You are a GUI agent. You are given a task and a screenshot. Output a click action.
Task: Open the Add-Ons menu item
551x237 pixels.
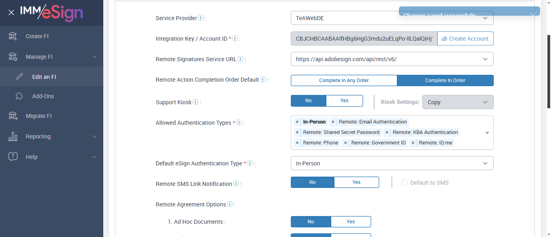pos(43,96)
